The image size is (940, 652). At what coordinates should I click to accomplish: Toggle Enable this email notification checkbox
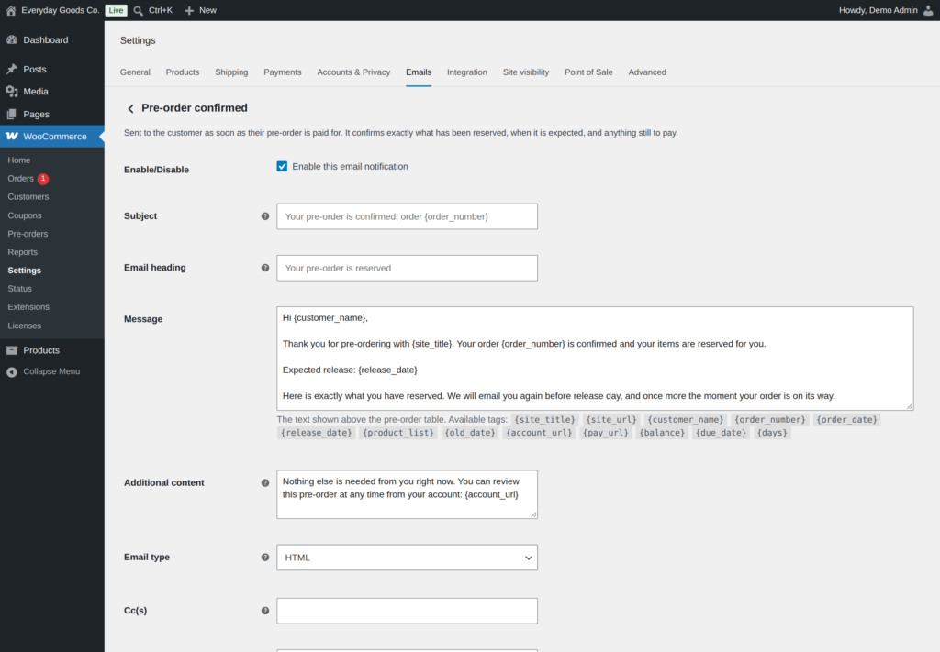tap(282, 167)
